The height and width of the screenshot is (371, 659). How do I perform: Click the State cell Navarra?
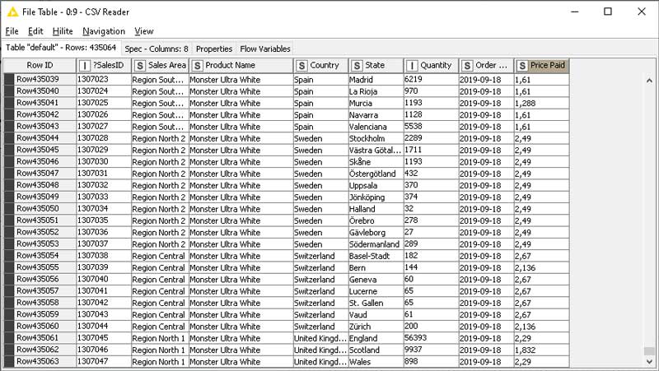(x=376, y=114)
